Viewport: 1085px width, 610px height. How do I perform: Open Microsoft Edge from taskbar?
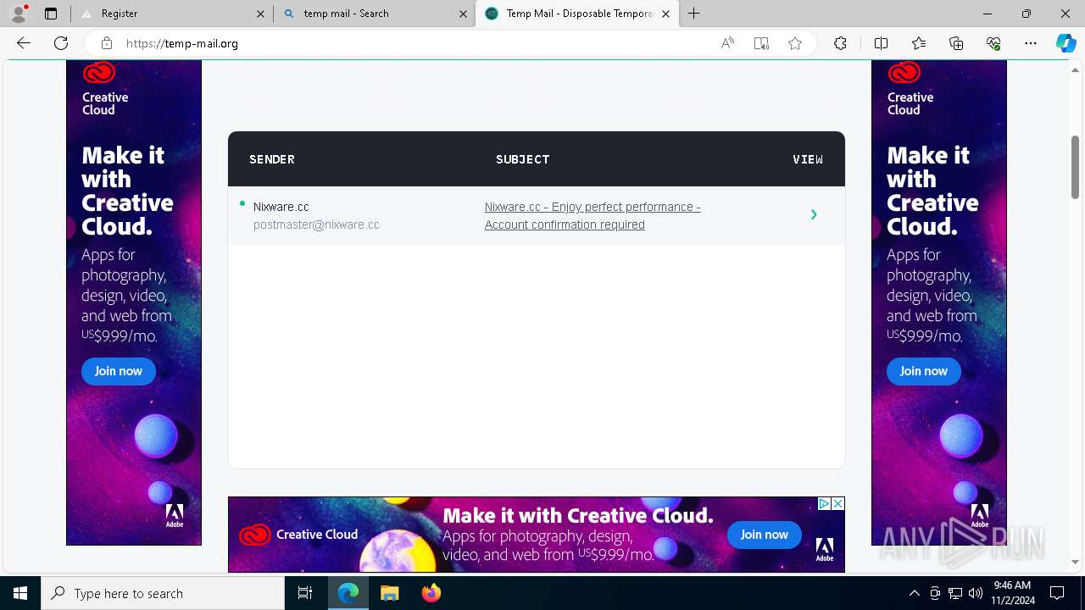pos(348,593)
